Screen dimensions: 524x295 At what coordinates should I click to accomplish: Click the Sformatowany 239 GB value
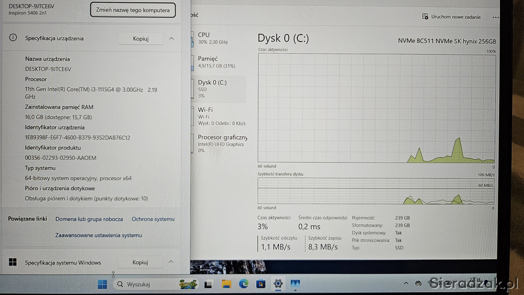402,225
